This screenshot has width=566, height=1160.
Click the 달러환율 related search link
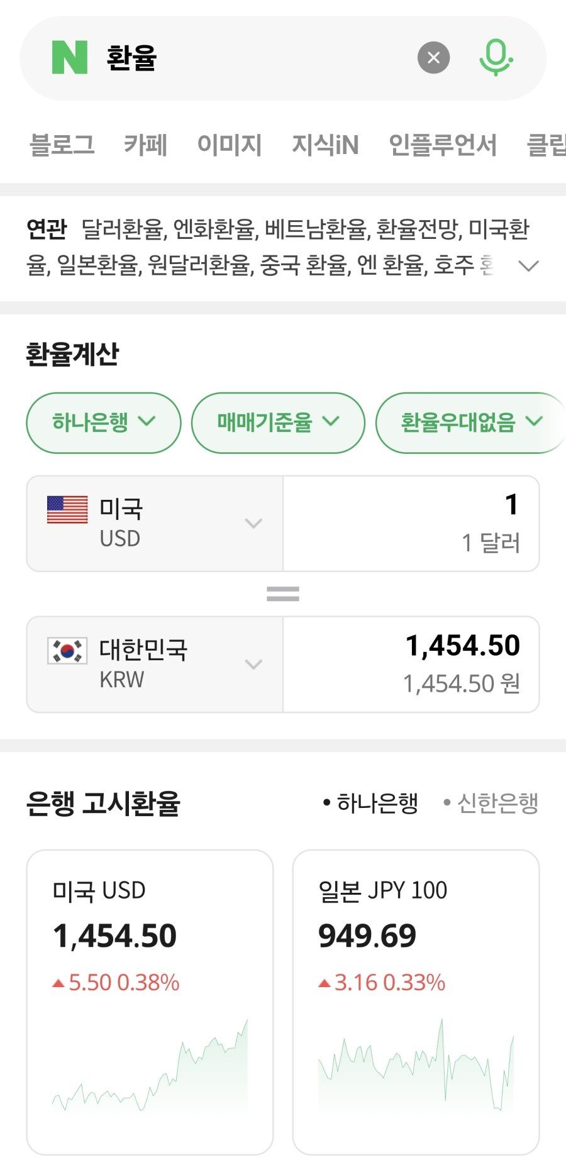(123, 229)
